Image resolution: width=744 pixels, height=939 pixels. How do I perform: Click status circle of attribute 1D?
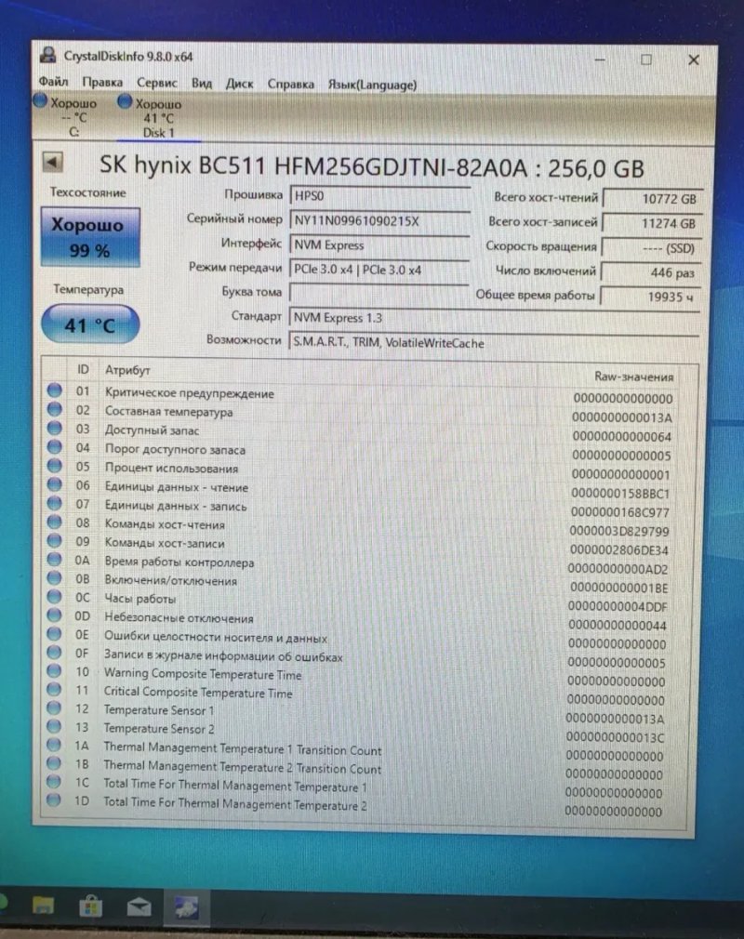54,800
